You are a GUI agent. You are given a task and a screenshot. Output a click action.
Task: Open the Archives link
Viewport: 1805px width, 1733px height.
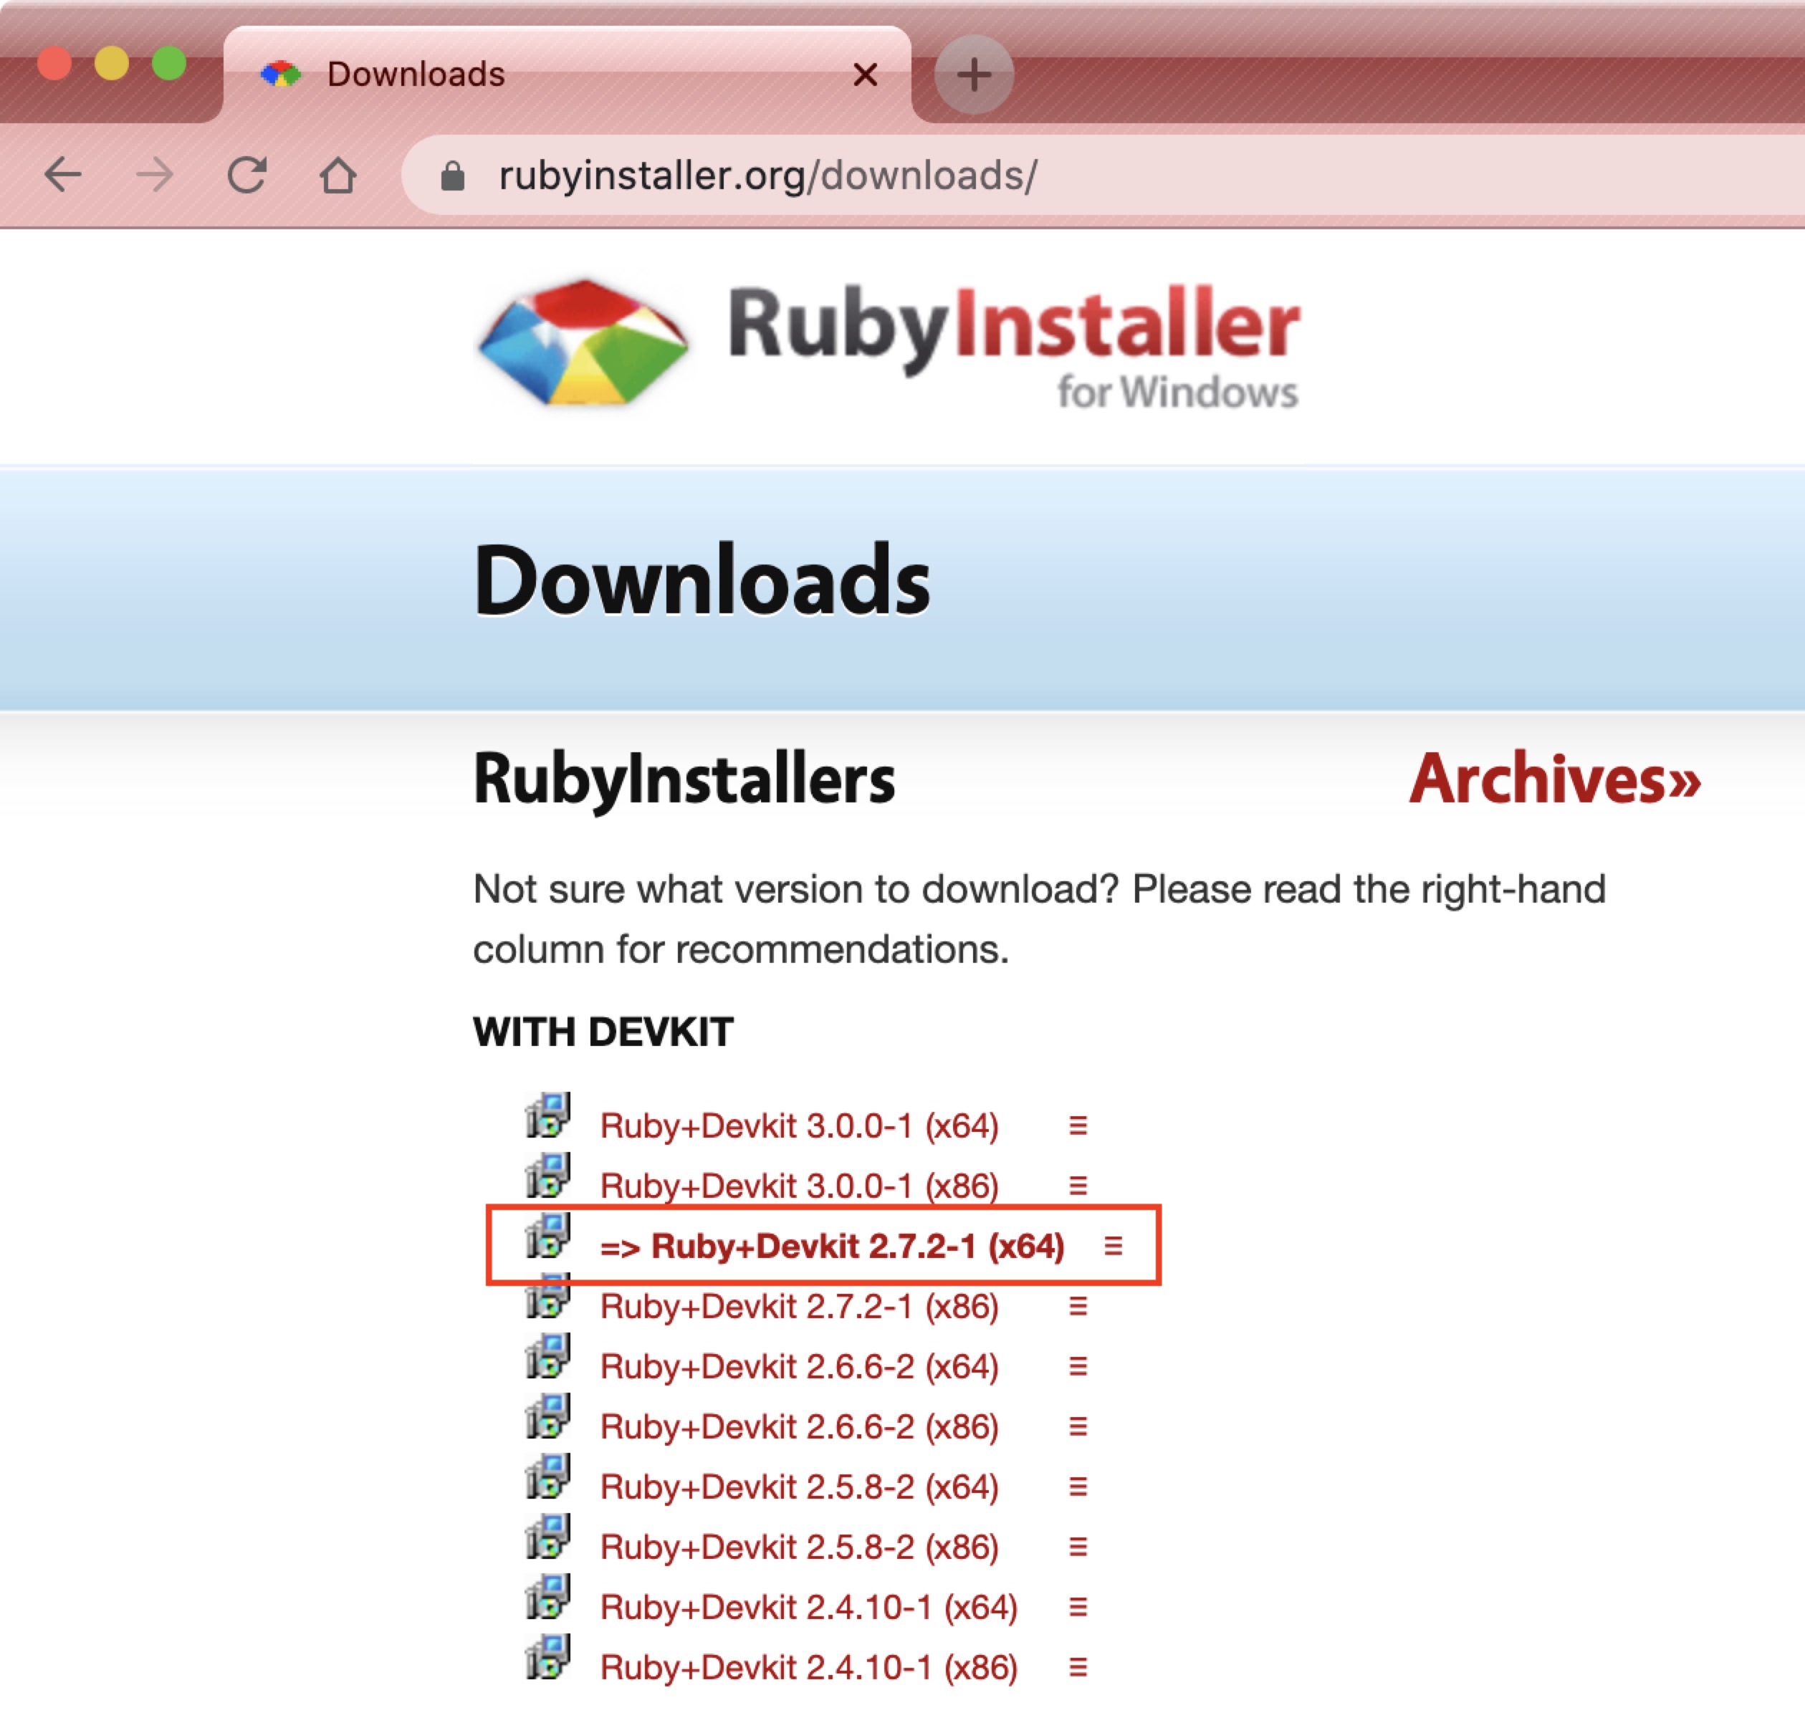pyautogui.click(x=1554, y=779)
